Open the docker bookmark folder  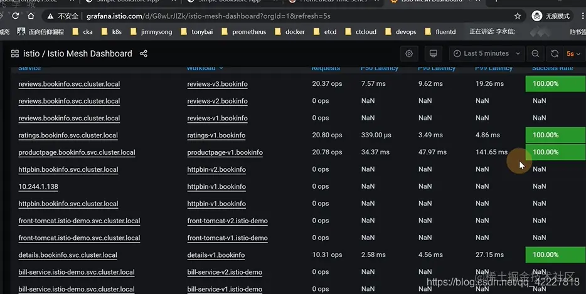pyautogui.click(x=290, y=32)
